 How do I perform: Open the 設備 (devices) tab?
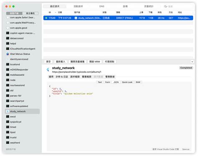[x=125, y=6]
